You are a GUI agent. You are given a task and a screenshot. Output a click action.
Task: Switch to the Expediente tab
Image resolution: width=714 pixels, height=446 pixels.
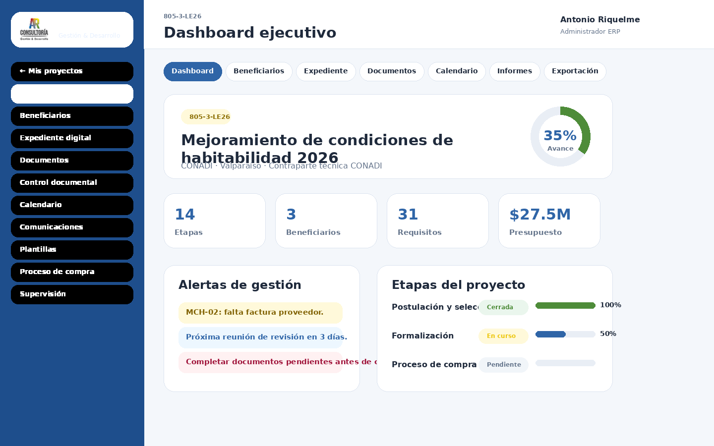(326, 71)
